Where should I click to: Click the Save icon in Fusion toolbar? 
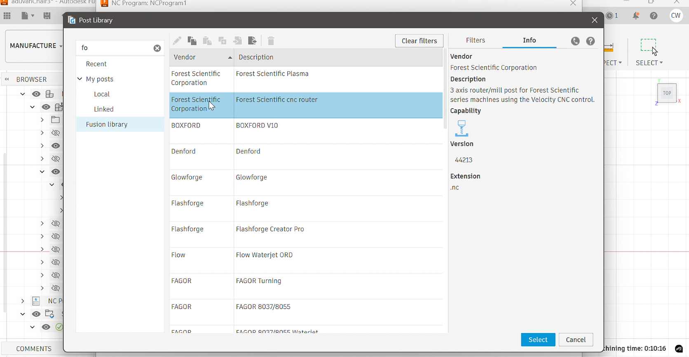click(47, 16)
